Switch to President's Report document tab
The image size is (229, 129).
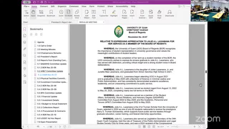62,22
